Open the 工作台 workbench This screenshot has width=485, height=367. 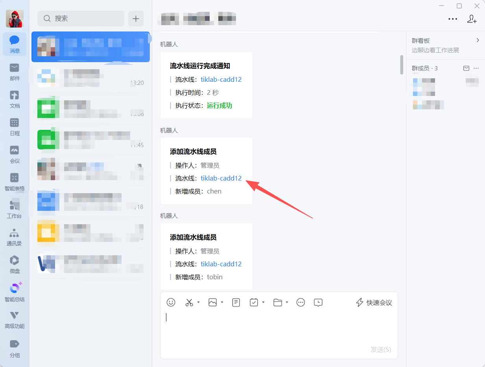click(15, 210)
